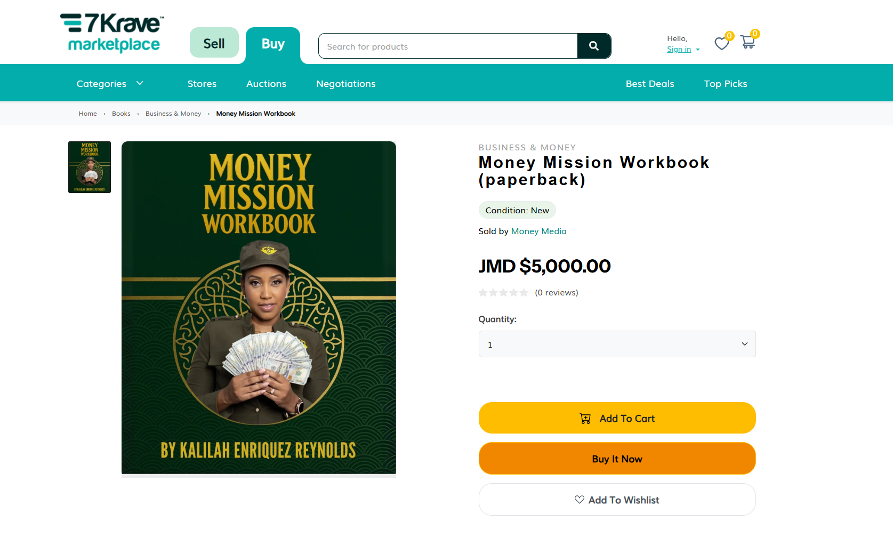
Task: Open the shopping cart icon in header
Action: click(x=748, y=42)
